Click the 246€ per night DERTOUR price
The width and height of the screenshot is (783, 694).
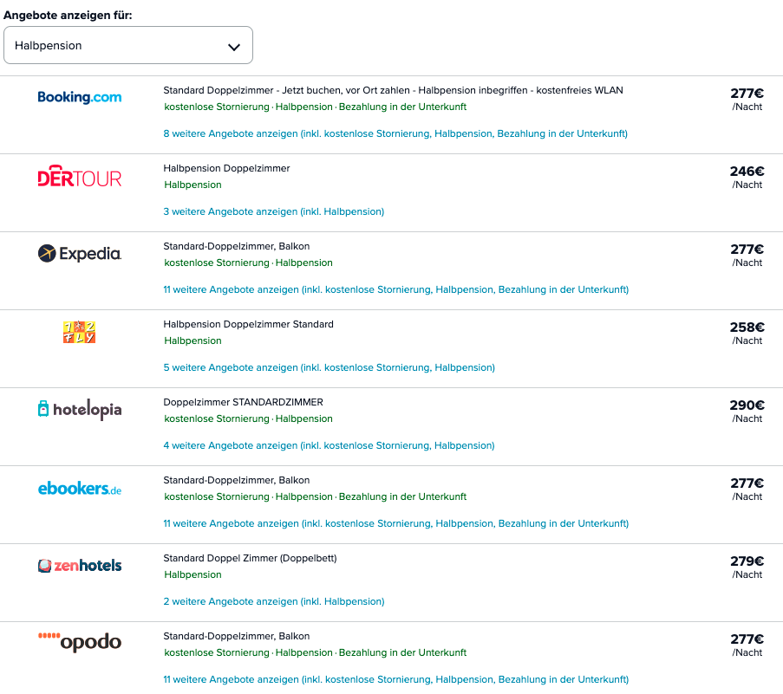(x=747, y=172)
